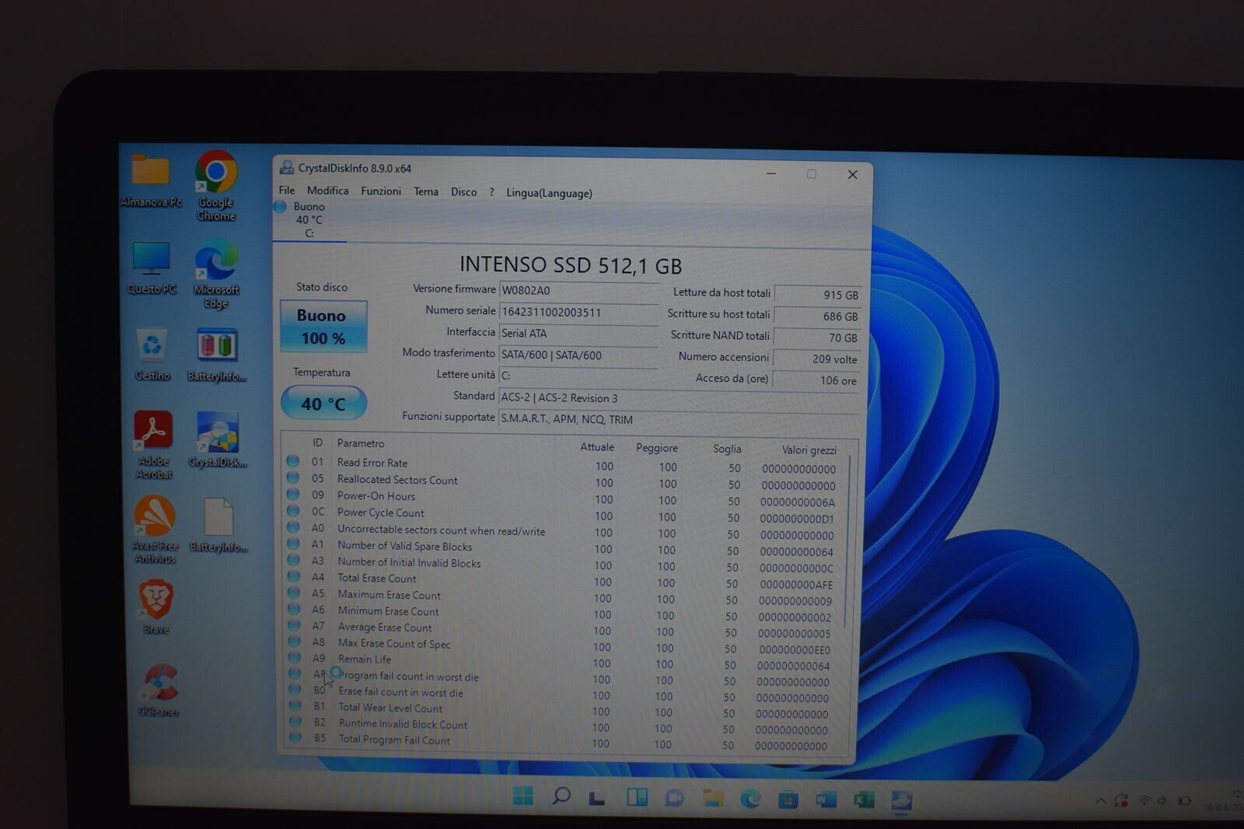
Task: Click the Modo trasferimento SATA/600 field
Action: (x=578, y=355)
